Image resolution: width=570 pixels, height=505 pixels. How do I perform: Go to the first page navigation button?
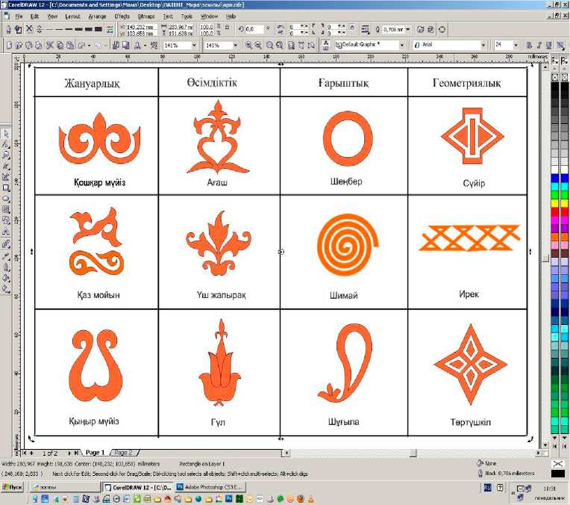coord(24,453)
